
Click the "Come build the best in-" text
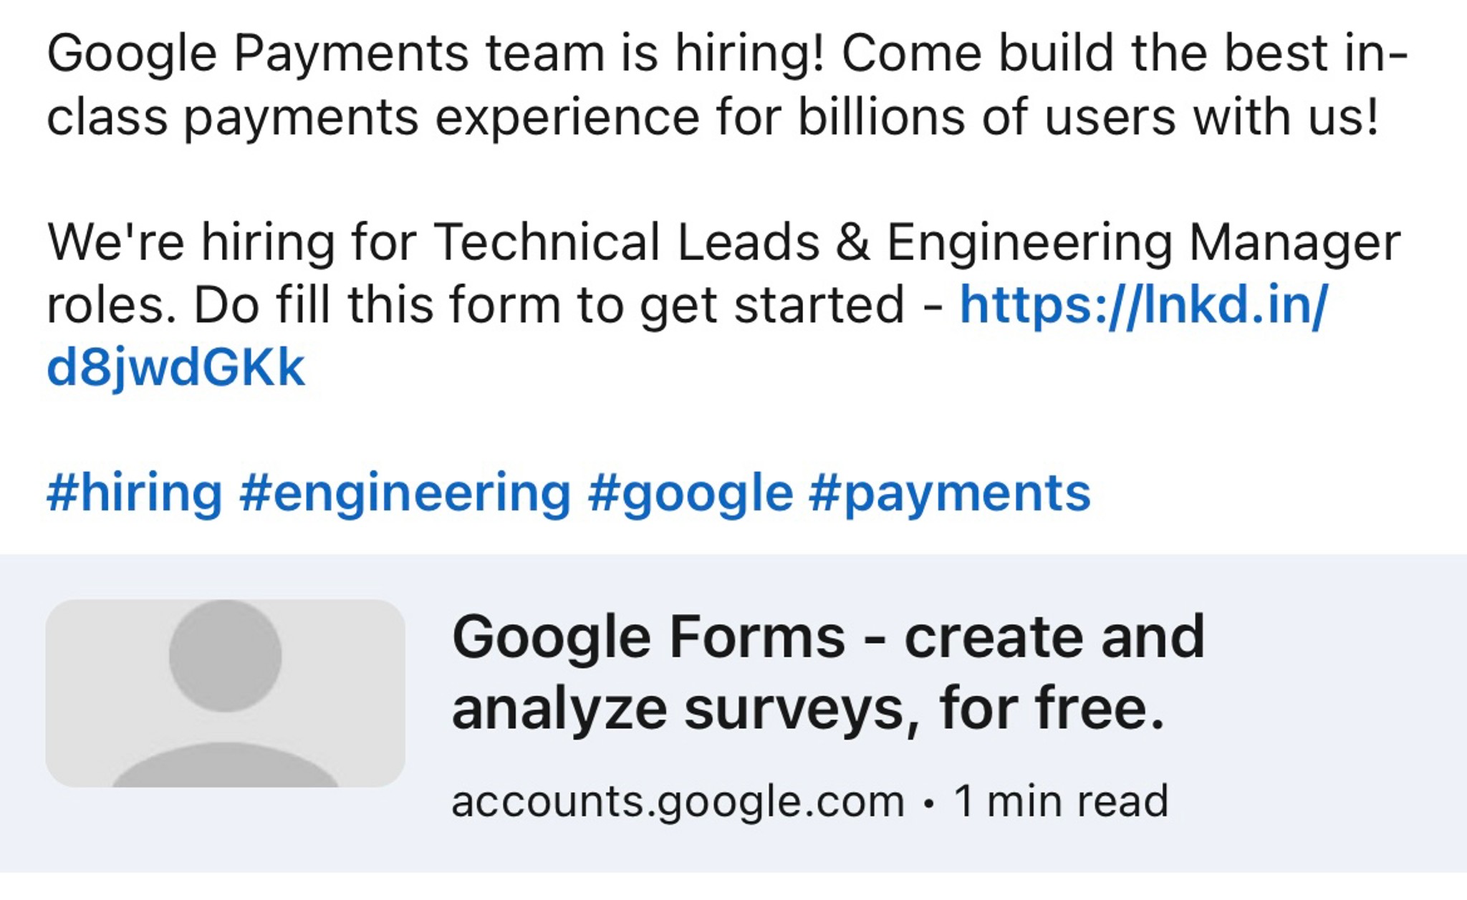pyautogui.click(x=1125, y=54)
